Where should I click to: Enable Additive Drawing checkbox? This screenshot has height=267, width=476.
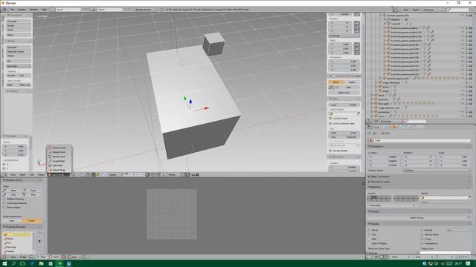[x=4, y=199]
